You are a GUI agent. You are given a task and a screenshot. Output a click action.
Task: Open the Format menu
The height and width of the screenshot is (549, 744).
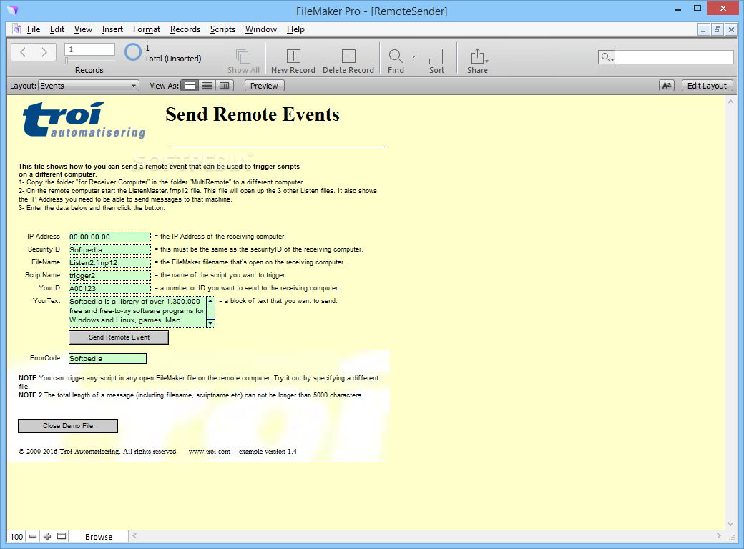click(147, 29)
